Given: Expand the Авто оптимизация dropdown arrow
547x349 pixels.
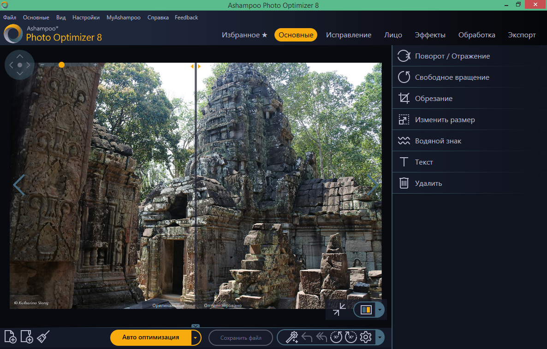Looking at the screenshot, I should (196, 337).
